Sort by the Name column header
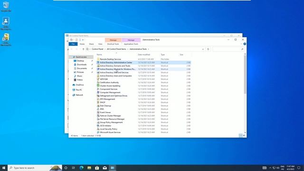 99,55
